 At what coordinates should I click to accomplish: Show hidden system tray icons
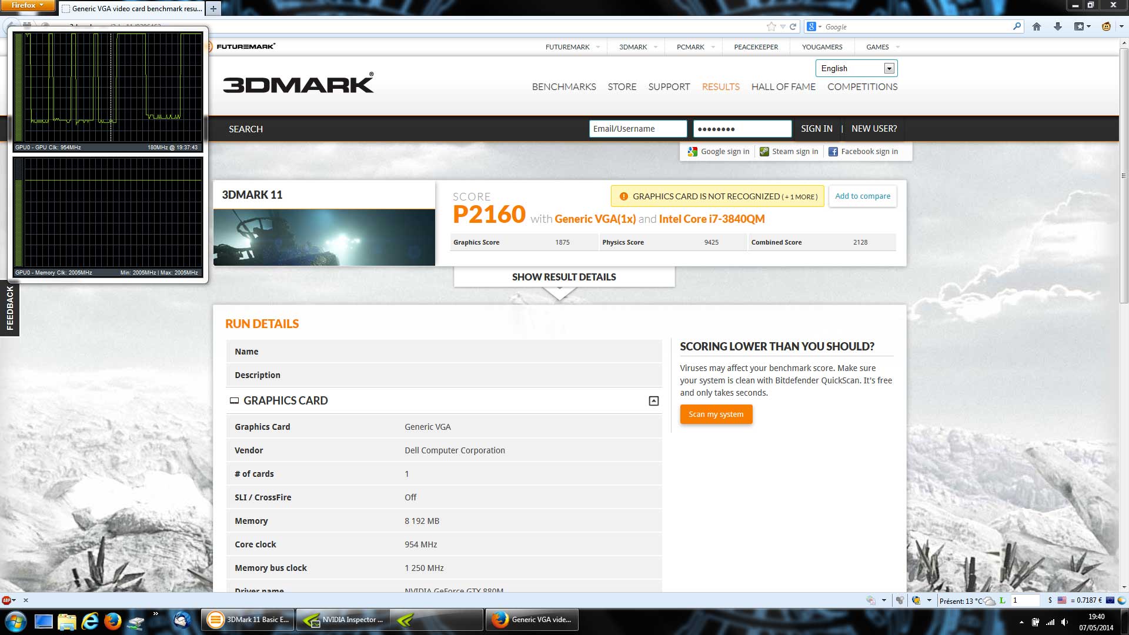[1021, 622]
